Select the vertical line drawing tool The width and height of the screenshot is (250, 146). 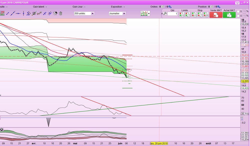23,13
